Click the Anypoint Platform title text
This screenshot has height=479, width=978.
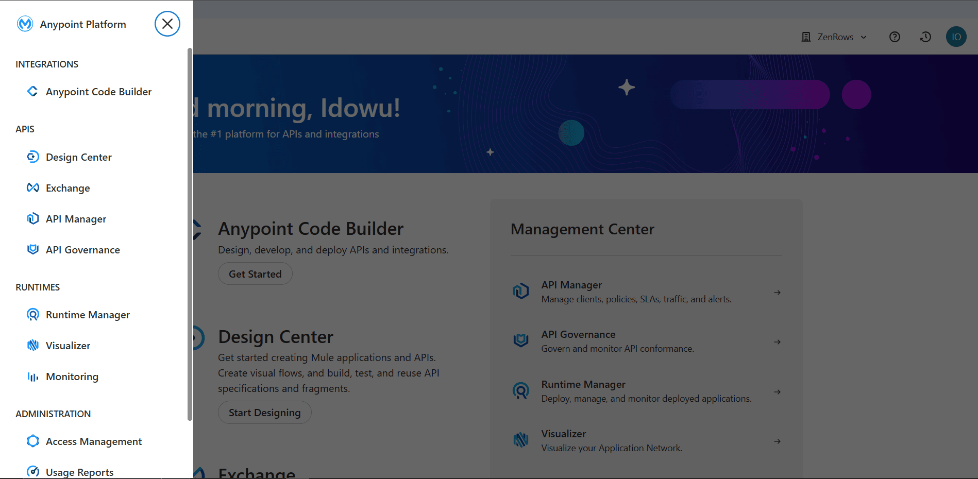click(x=83, y=24)
